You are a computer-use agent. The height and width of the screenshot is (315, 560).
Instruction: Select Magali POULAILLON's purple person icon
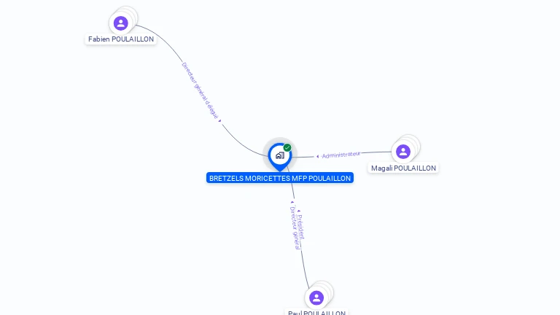[402, 152]
